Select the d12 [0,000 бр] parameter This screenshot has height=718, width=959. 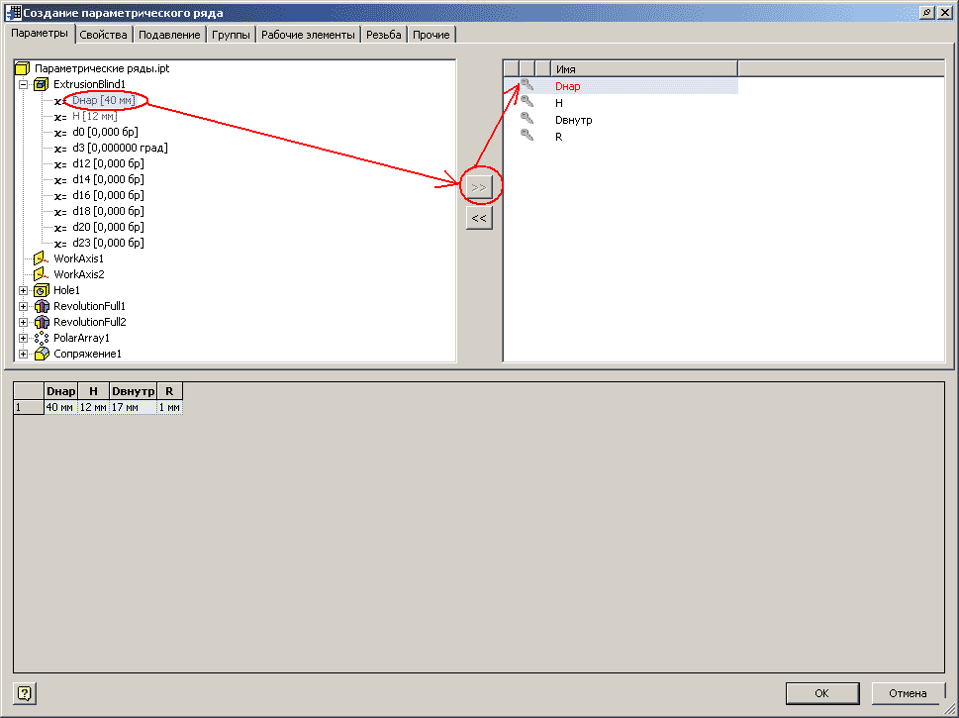[x=108, y=164]
